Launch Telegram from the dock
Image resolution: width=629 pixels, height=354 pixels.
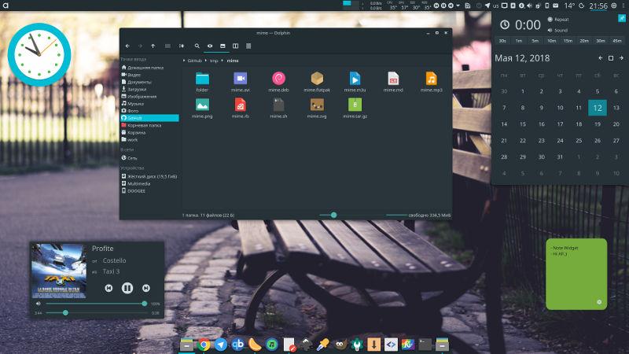(x=220, y=344)
